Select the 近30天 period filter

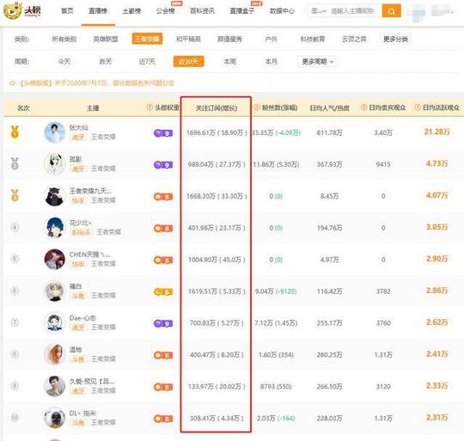(188, 61)
